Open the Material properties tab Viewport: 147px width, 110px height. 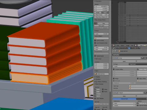133,48
